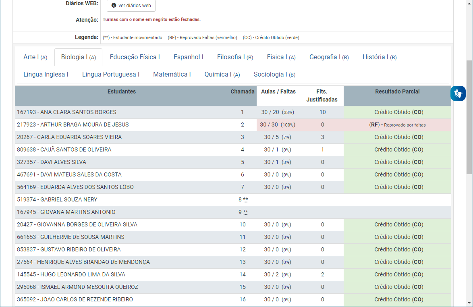Click student JOAO CARLOS DE REZENDE RIBEIRO
The image size is (473, 307).
75,299
